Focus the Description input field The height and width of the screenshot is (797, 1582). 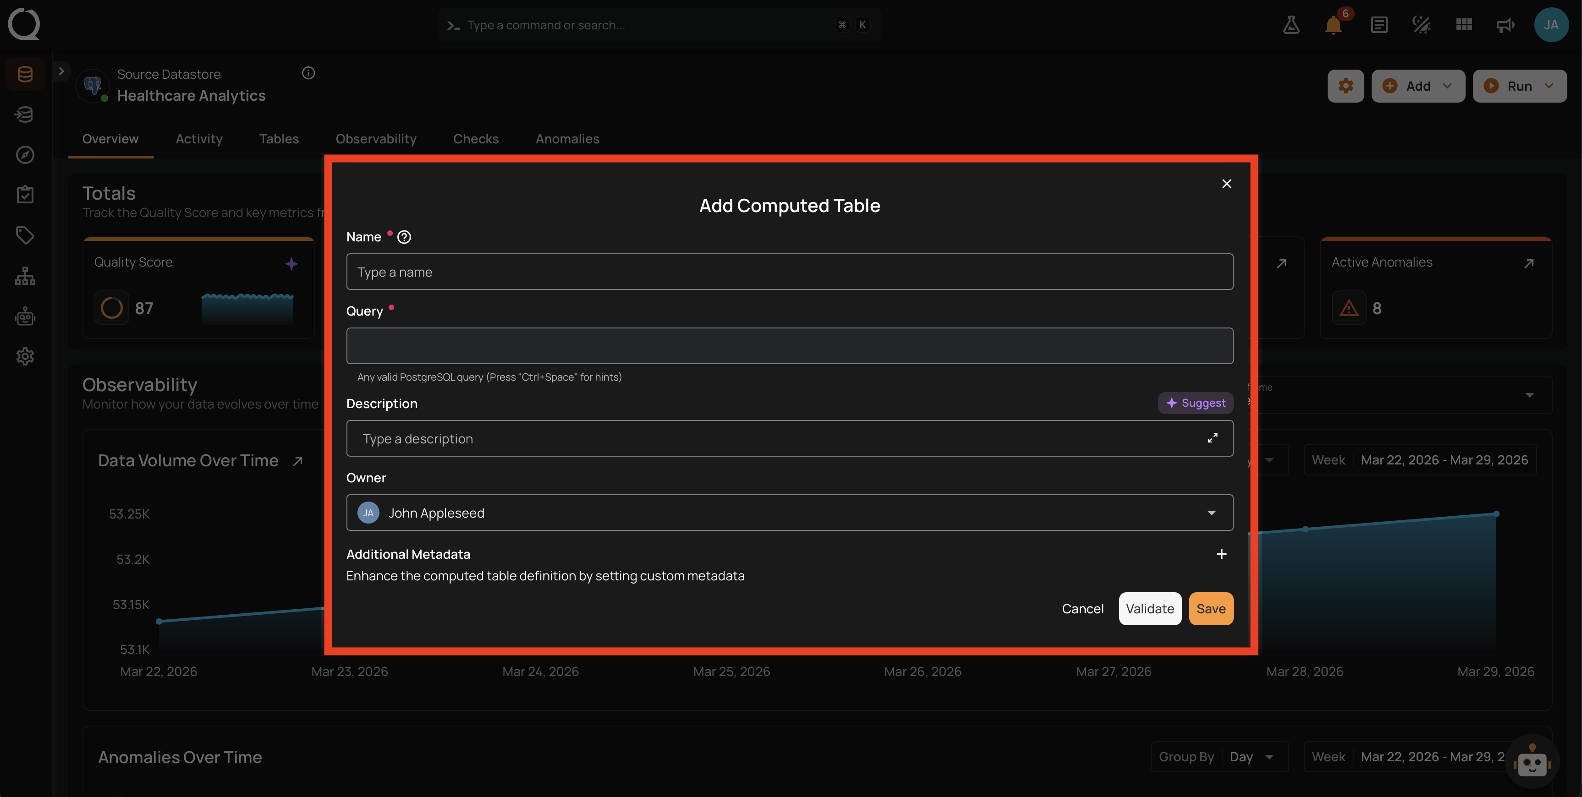click(789, 438)
